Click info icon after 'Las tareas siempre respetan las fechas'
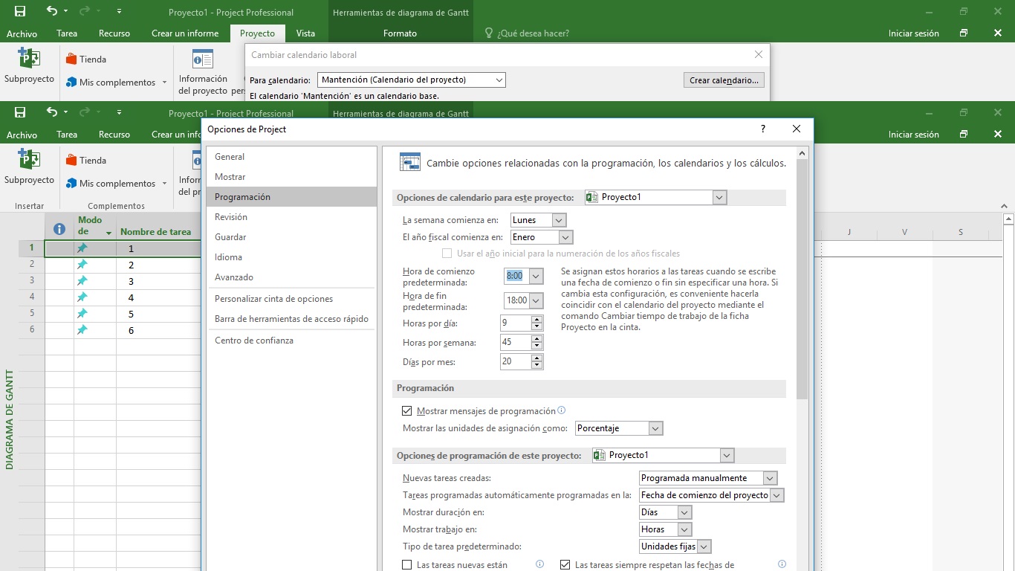This screenshot has width=1015, height=571. click(782, 564)
